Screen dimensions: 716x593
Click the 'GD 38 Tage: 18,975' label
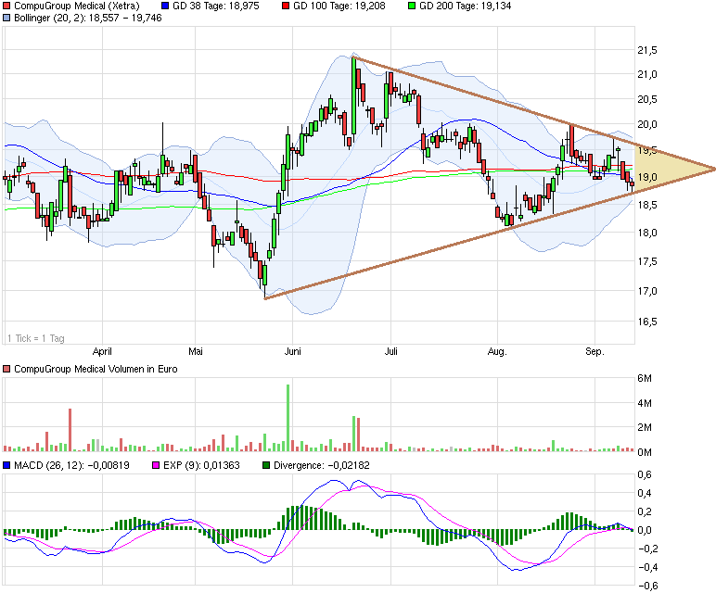point(215,6)
